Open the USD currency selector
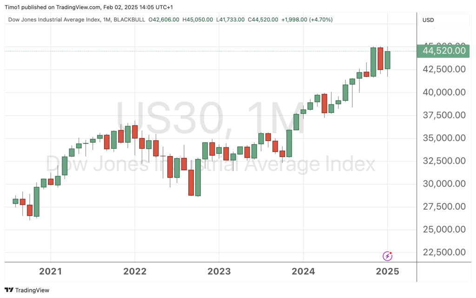This screenshot has height=298, width=476. pos(444,20)
